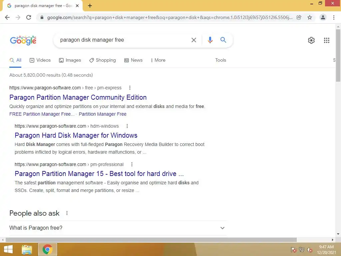Image resolution: width=341 pixels, height=256 pixels.
Task: Expand the 'What is Paragon free?' question
Action: pos(118,228)
